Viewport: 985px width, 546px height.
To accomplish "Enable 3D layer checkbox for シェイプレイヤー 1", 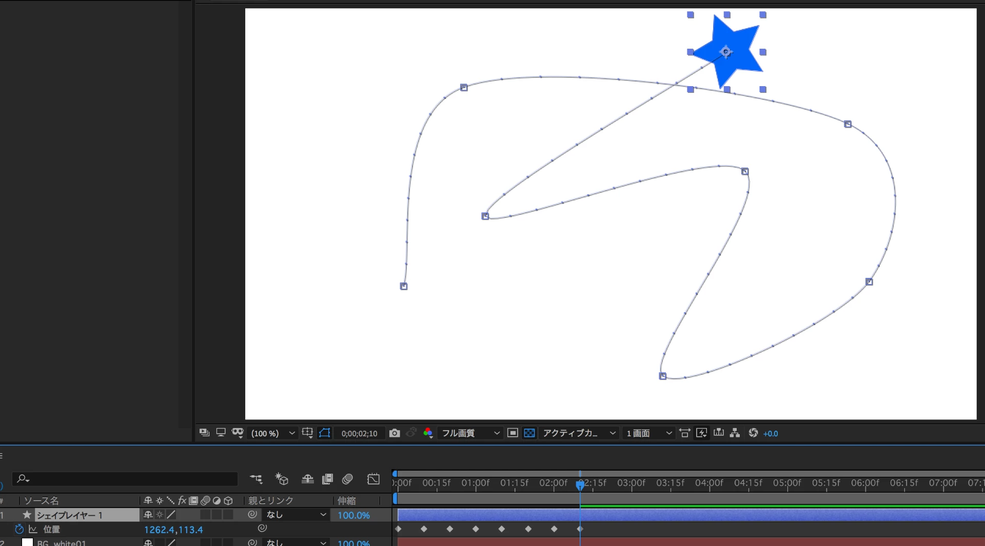I will pyautogui.click(x=228, y=514).
